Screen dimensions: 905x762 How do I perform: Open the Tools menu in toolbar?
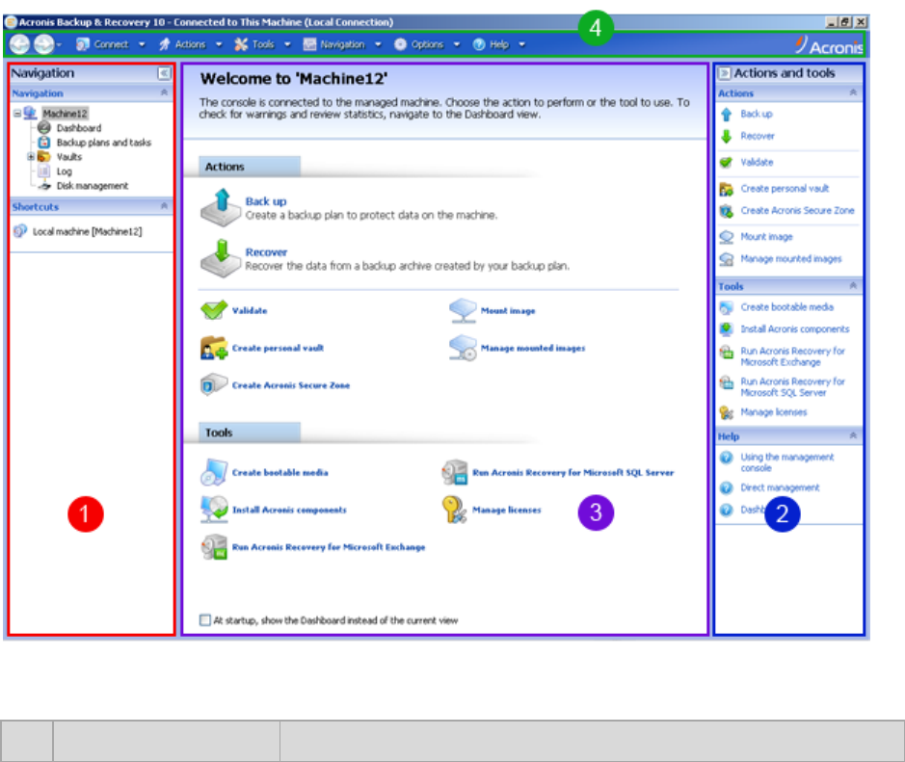point(262,44)
